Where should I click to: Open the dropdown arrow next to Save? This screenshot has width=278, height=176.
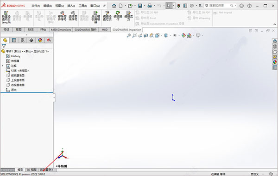pos(145,6)
